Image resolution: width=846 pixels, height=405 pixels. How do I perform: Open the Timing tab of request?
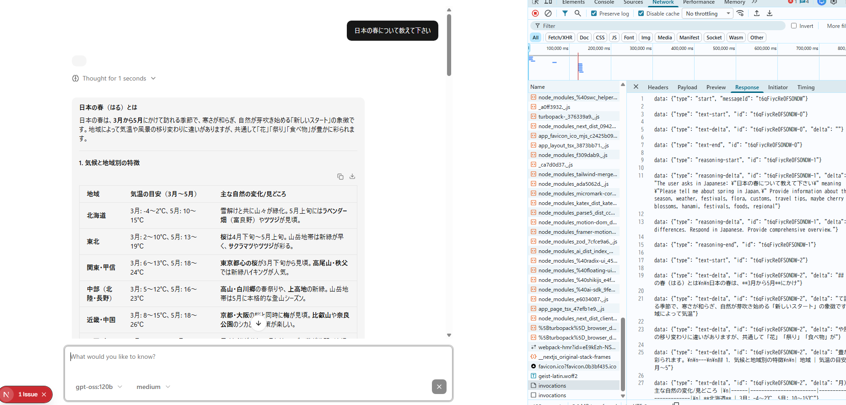tap(806, 87)
